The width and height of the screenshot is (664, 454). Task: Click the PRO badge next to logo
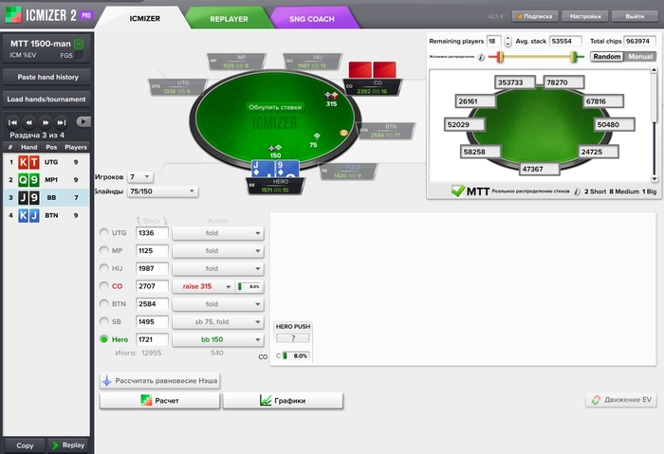86,15
